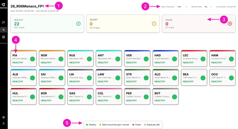Select the VER Oracle Red Bull card

coord(137,58)
